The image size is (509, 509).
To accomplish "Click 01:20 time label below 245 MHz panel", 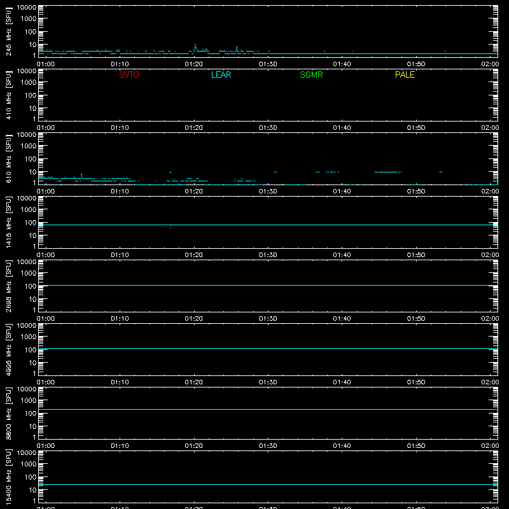I will pyautogui.click(x=194, y=64).
